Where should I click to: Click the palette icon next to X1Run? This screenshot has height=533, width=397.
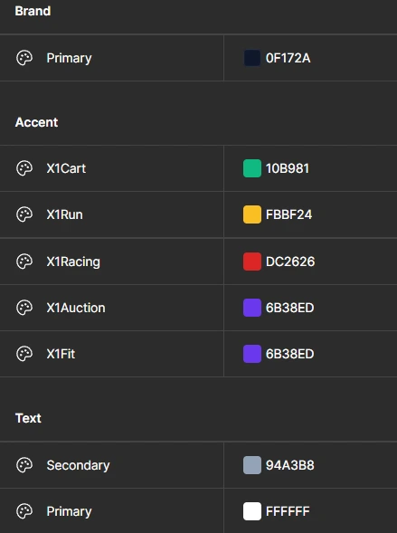(24, 214)
